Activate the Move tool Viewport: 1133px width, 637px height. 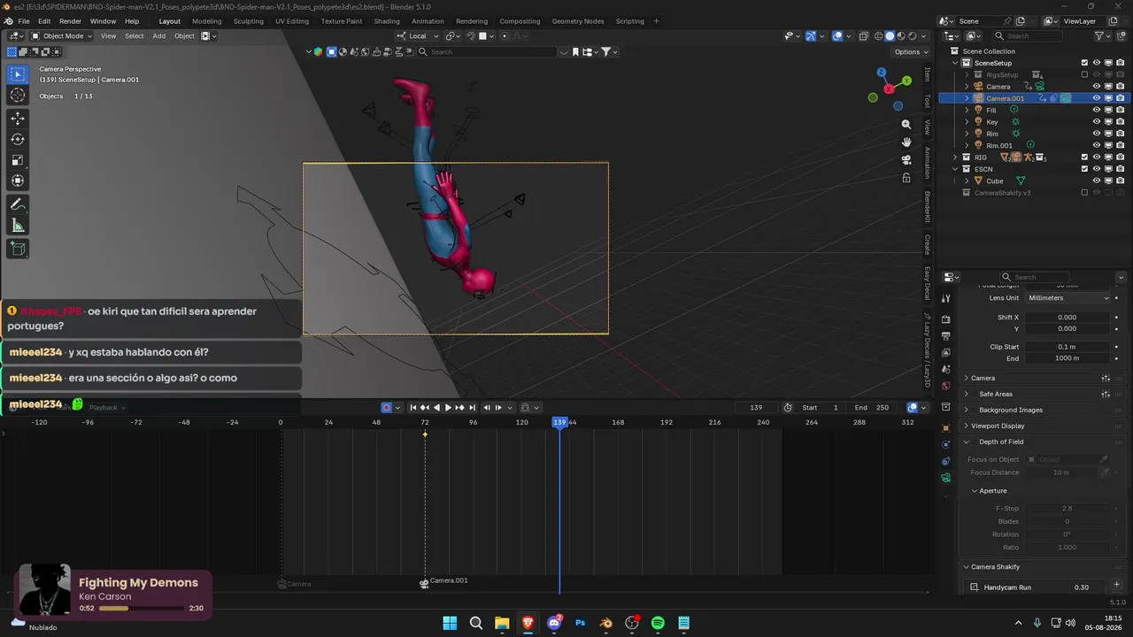tap(18, 118)
